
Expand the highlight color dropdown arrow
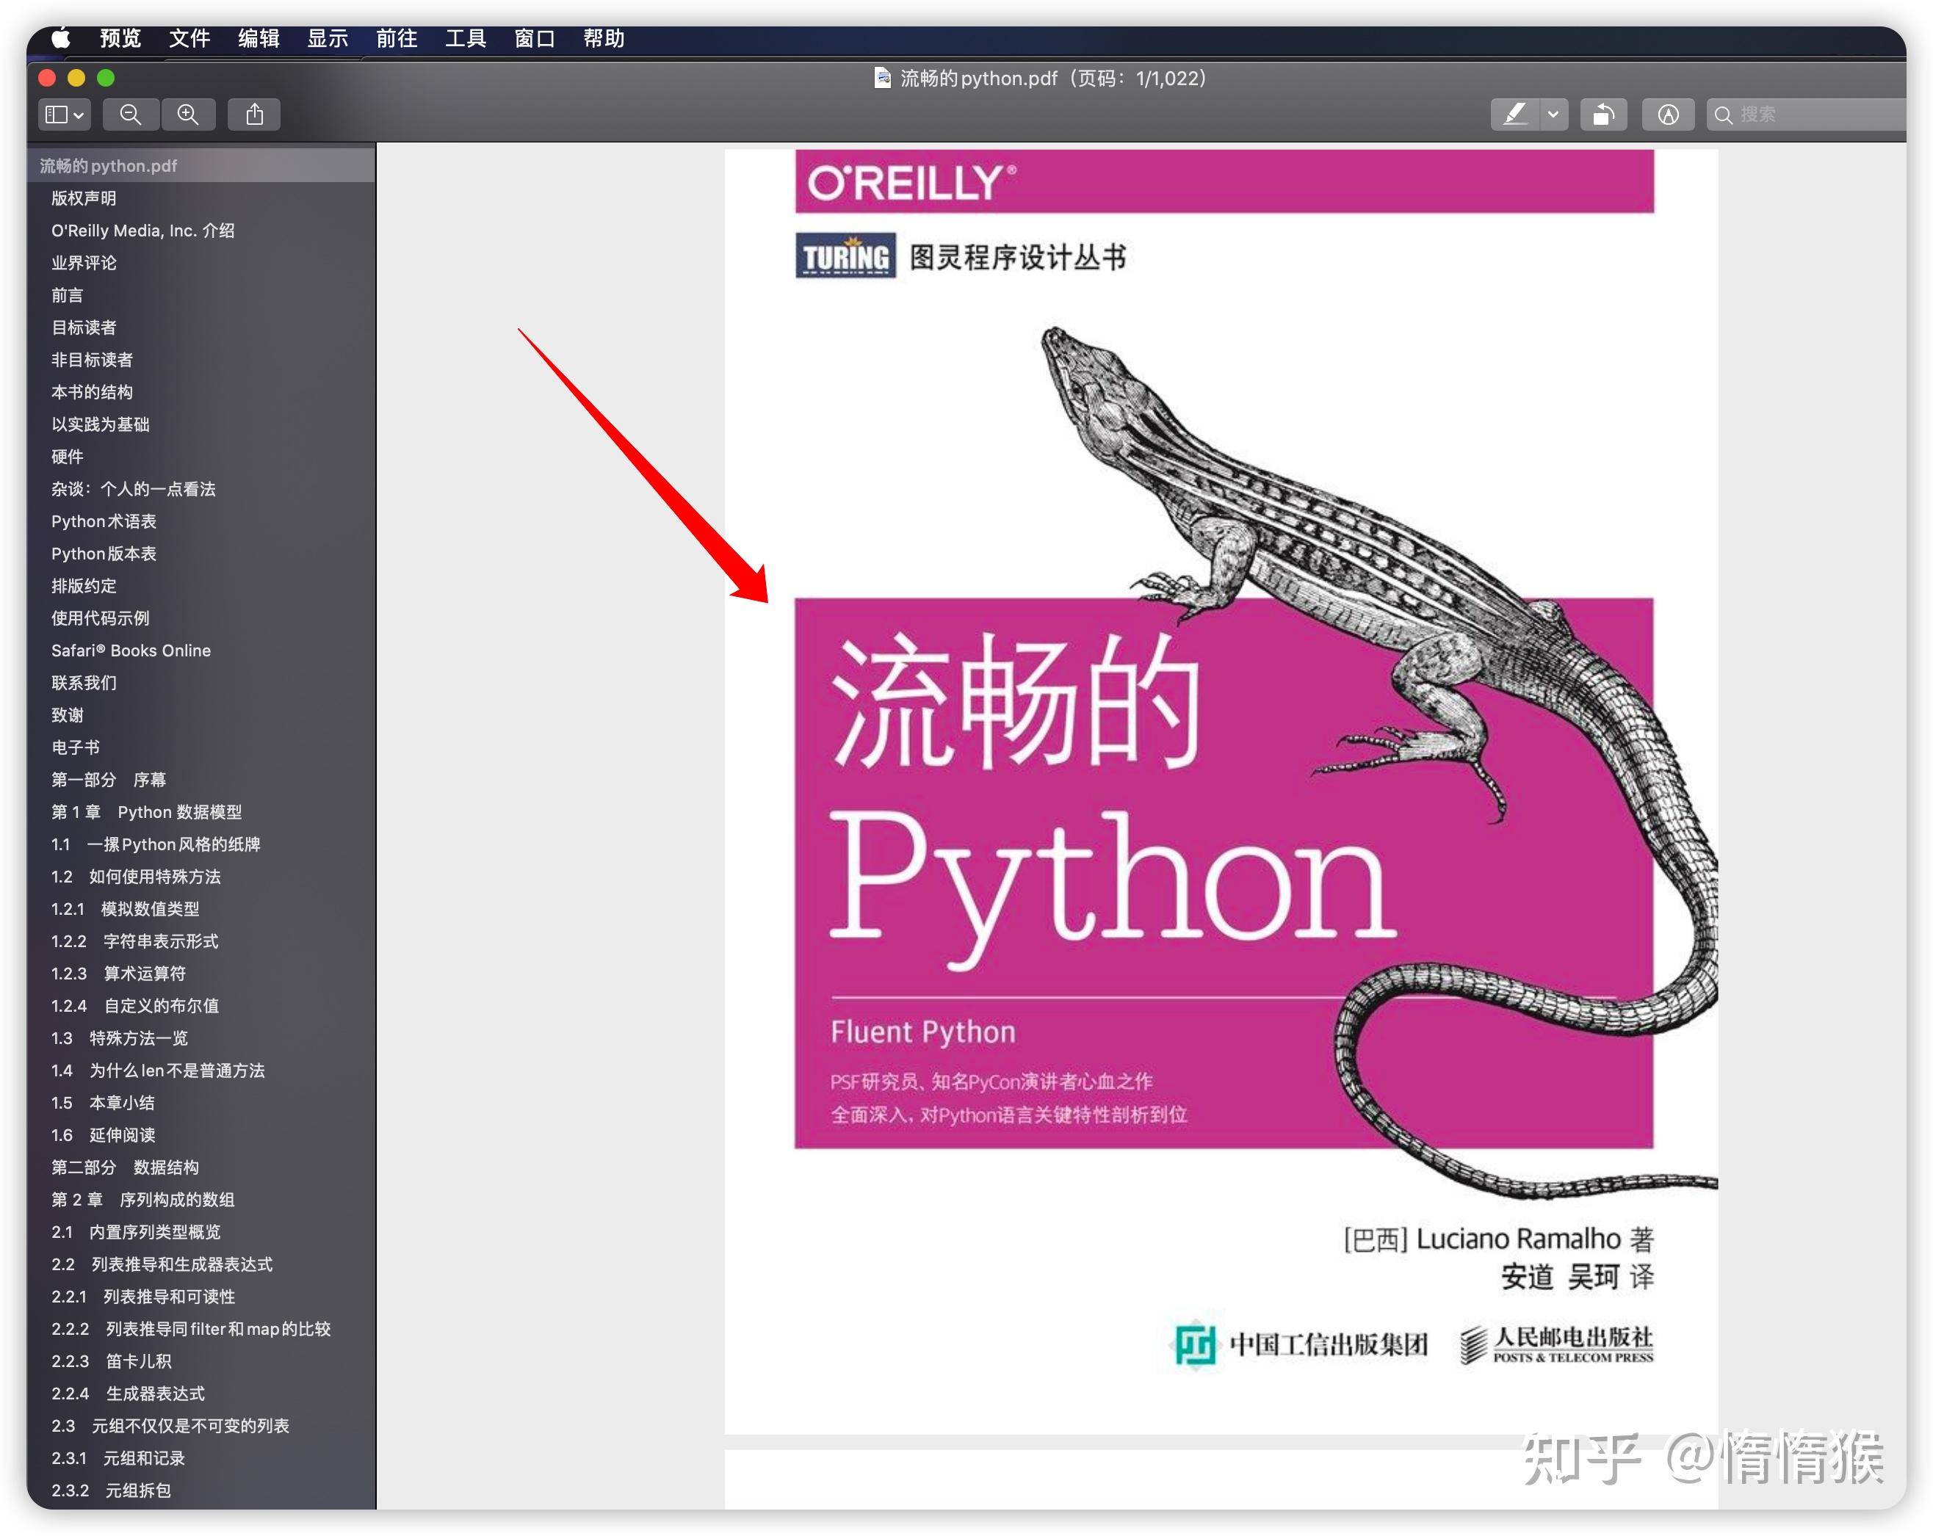[x=1554, y=115]
